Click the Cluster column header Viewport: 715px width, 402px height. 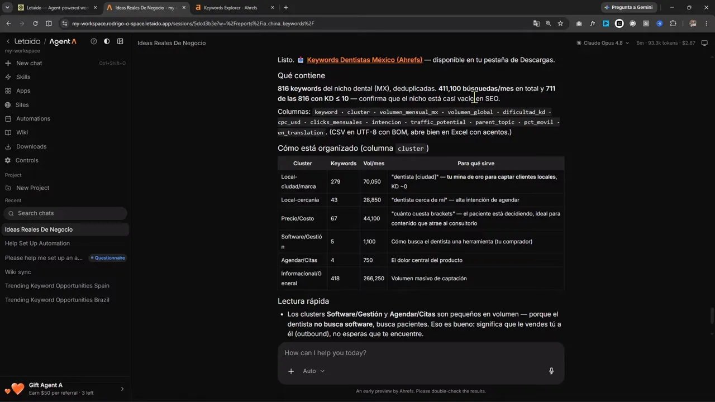click(302, 164)
